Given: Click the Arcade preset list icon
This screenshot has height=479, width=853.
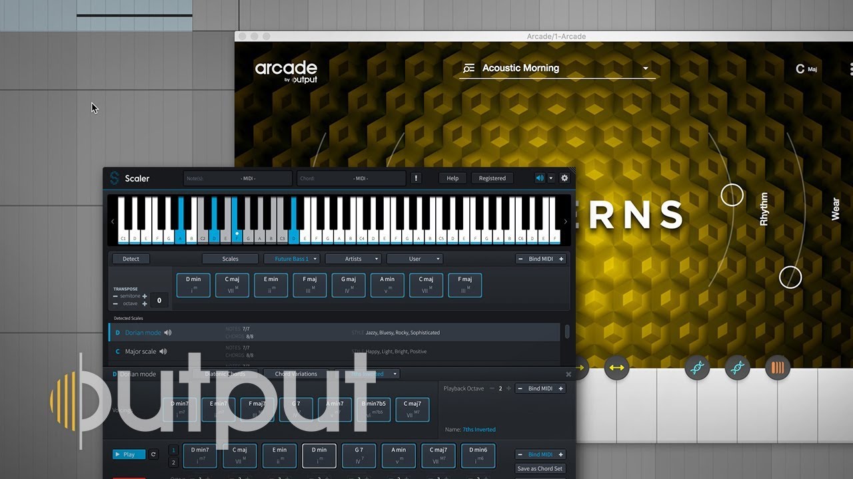Looking at the screenshot, I should click(x=468, y=68).
